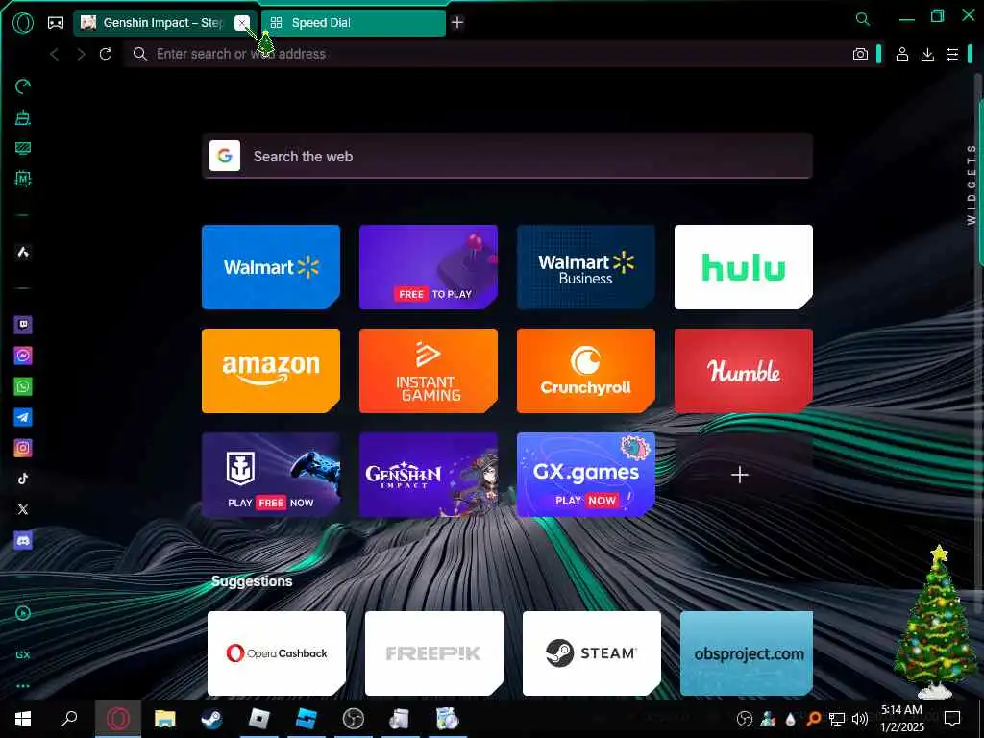Image resolution: width=984 pixels, height=738 pixels.
Task: Open the Walmart Business tile
Action: pos(586,267)
